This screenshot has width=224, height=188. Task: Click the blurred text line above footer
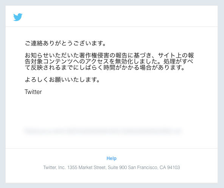(x=103, y=131)
